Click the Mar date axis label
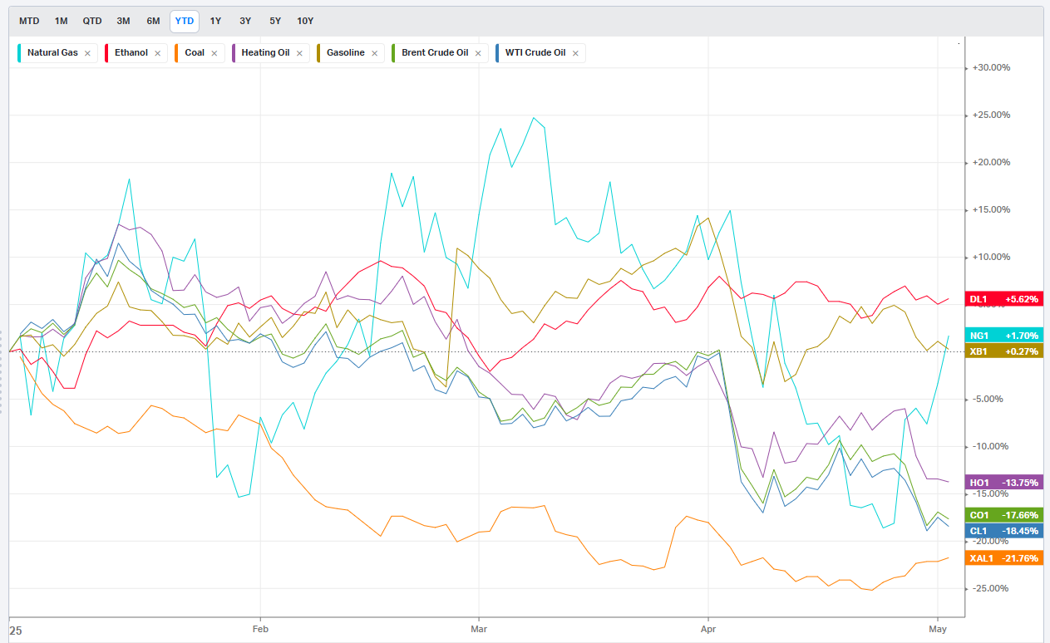This screenshot has width=1050, height=643. [x=478, y=630]
